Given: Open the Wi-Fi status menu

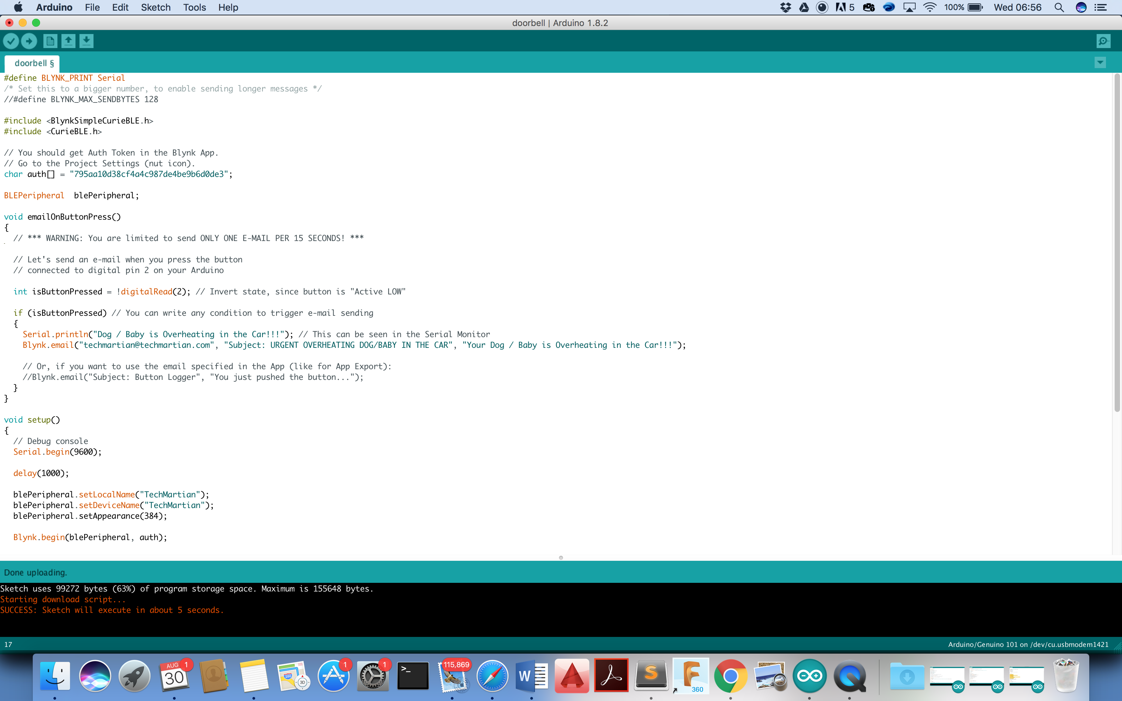Looking at the screenshot, I should click(x=930, y=7).
